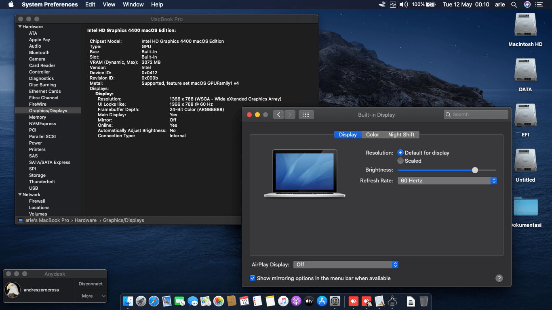Open Notification Center list icon
The width and height of the screenshot is (552, 310).
539,4
